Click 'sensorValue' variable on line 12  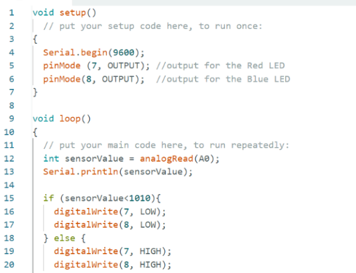click(x=94, y=158)
